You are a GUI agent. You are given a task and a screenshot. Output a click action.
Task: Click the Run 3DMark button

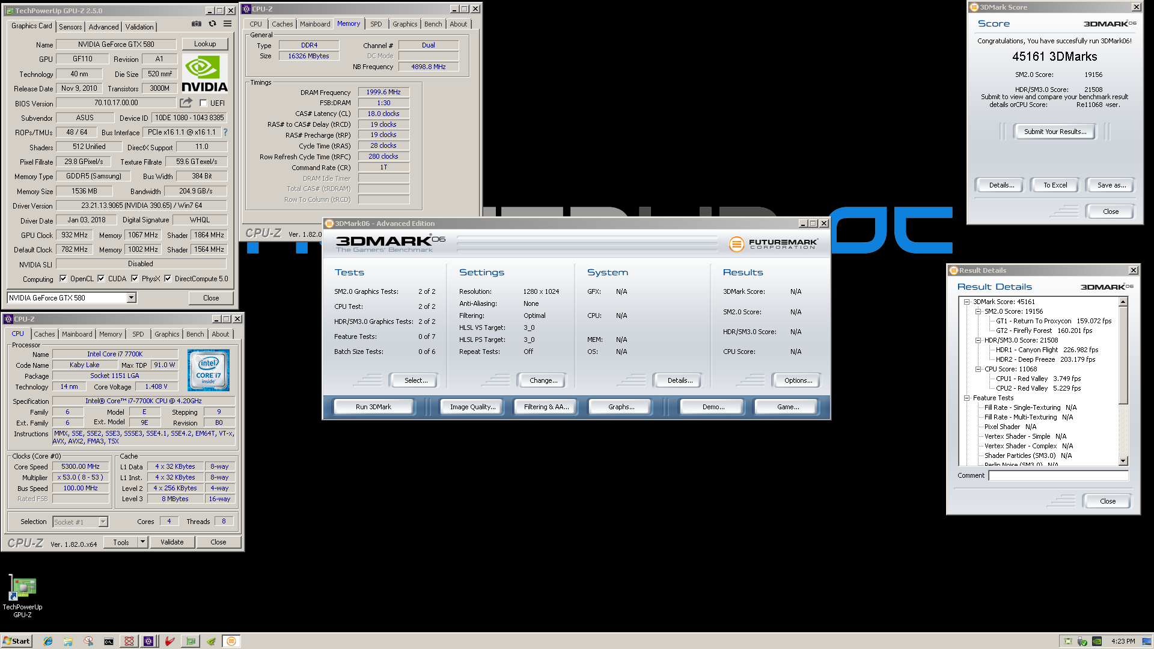tap(373, 407)
